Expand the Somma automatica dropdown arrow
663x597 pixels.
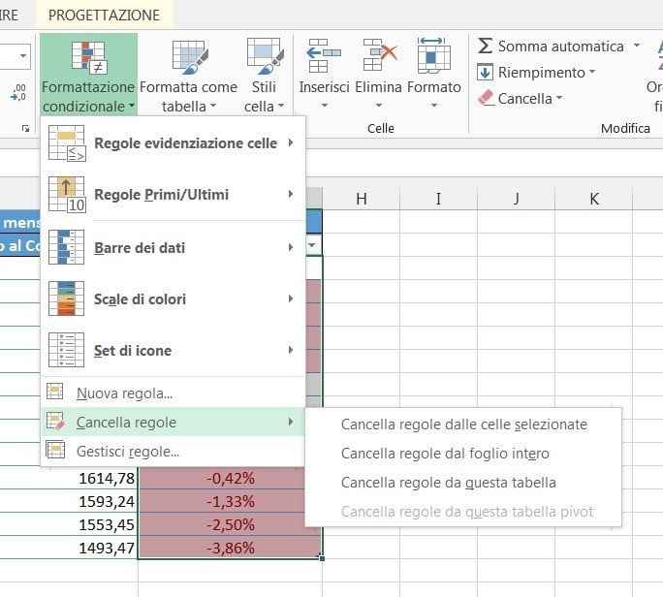coord(637,46)
